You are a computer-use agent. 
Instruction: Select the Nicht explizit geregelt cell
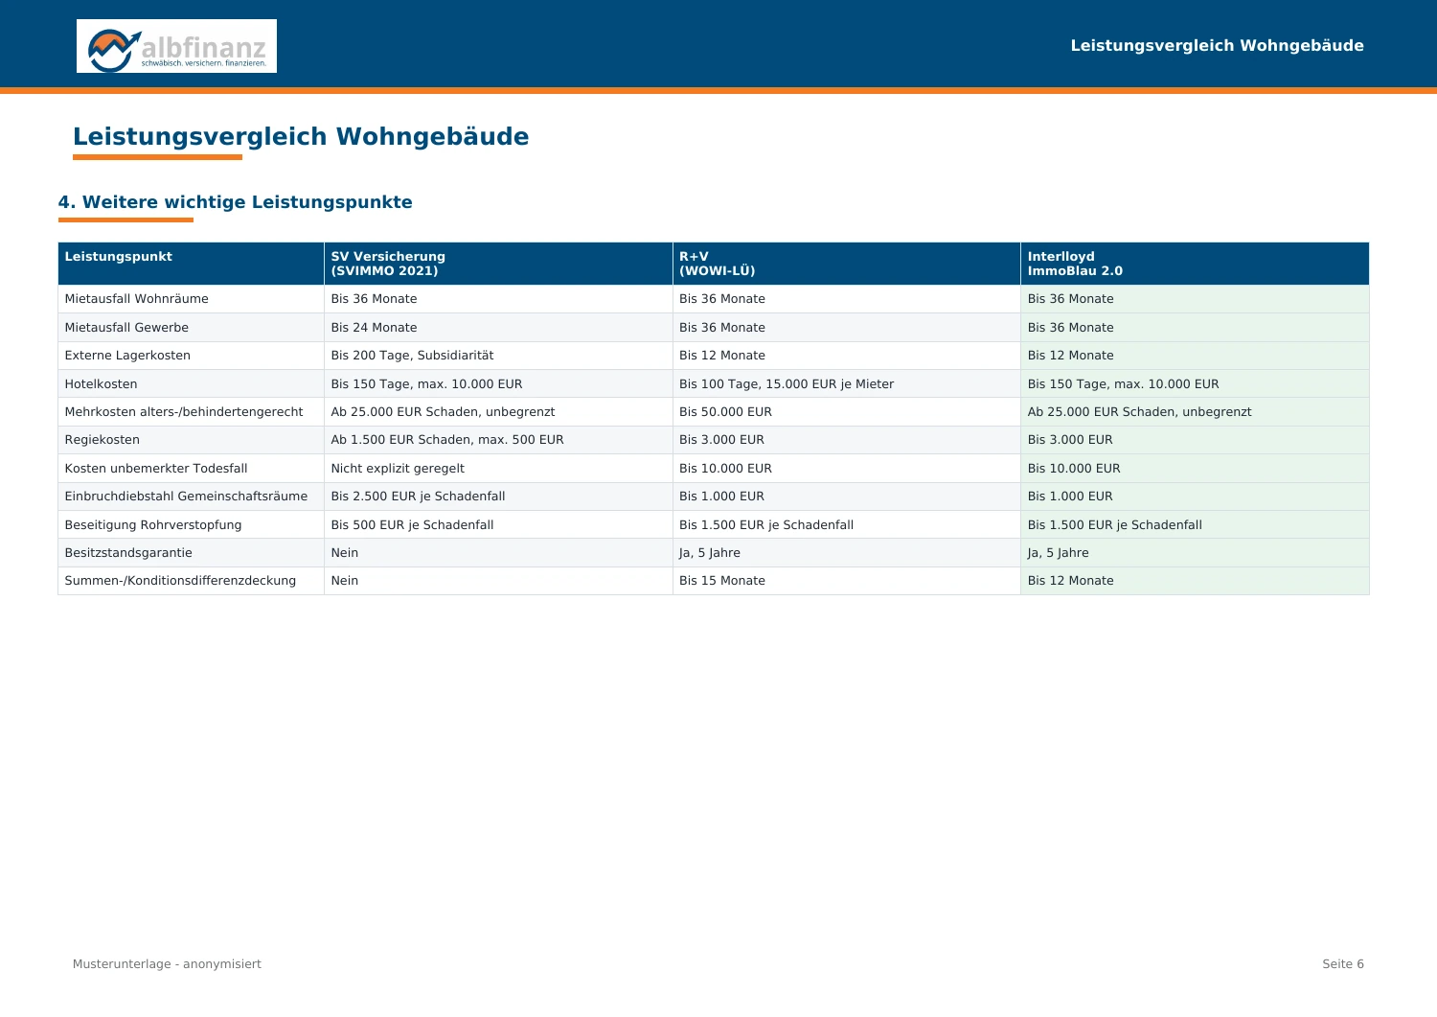pos(398,469)
